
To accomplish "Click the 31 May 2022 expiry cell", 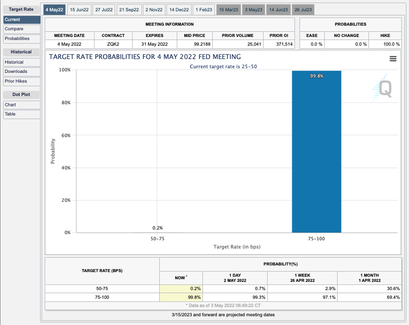I will [155, 44].
